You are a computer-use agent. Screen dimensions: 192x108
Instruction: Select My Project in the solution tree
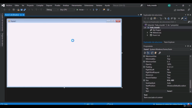pyautogui.click(x=157, y=30)
